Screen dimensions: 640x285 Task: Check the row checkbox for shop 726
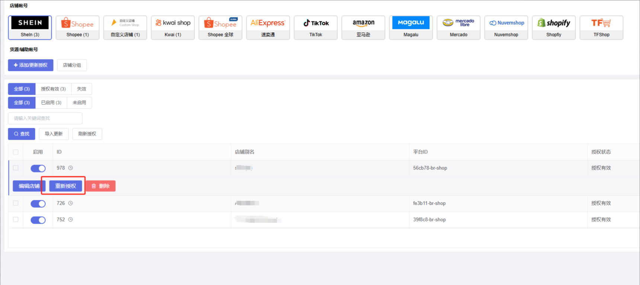(16, 203)
